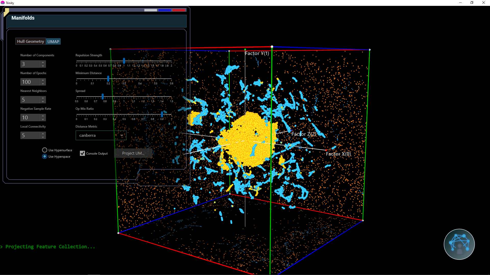Click the Number of Components input field
490x275 pixels.
[x=30, y=64]
